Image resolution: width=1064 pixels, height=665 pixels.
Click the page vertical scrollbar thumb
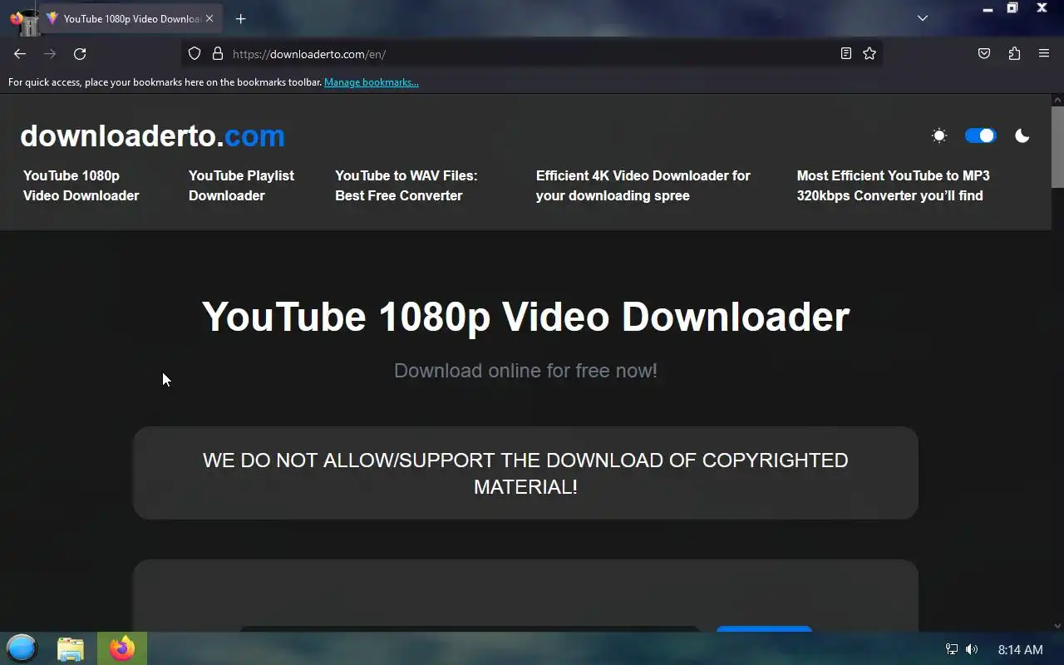coord(1057,147)
